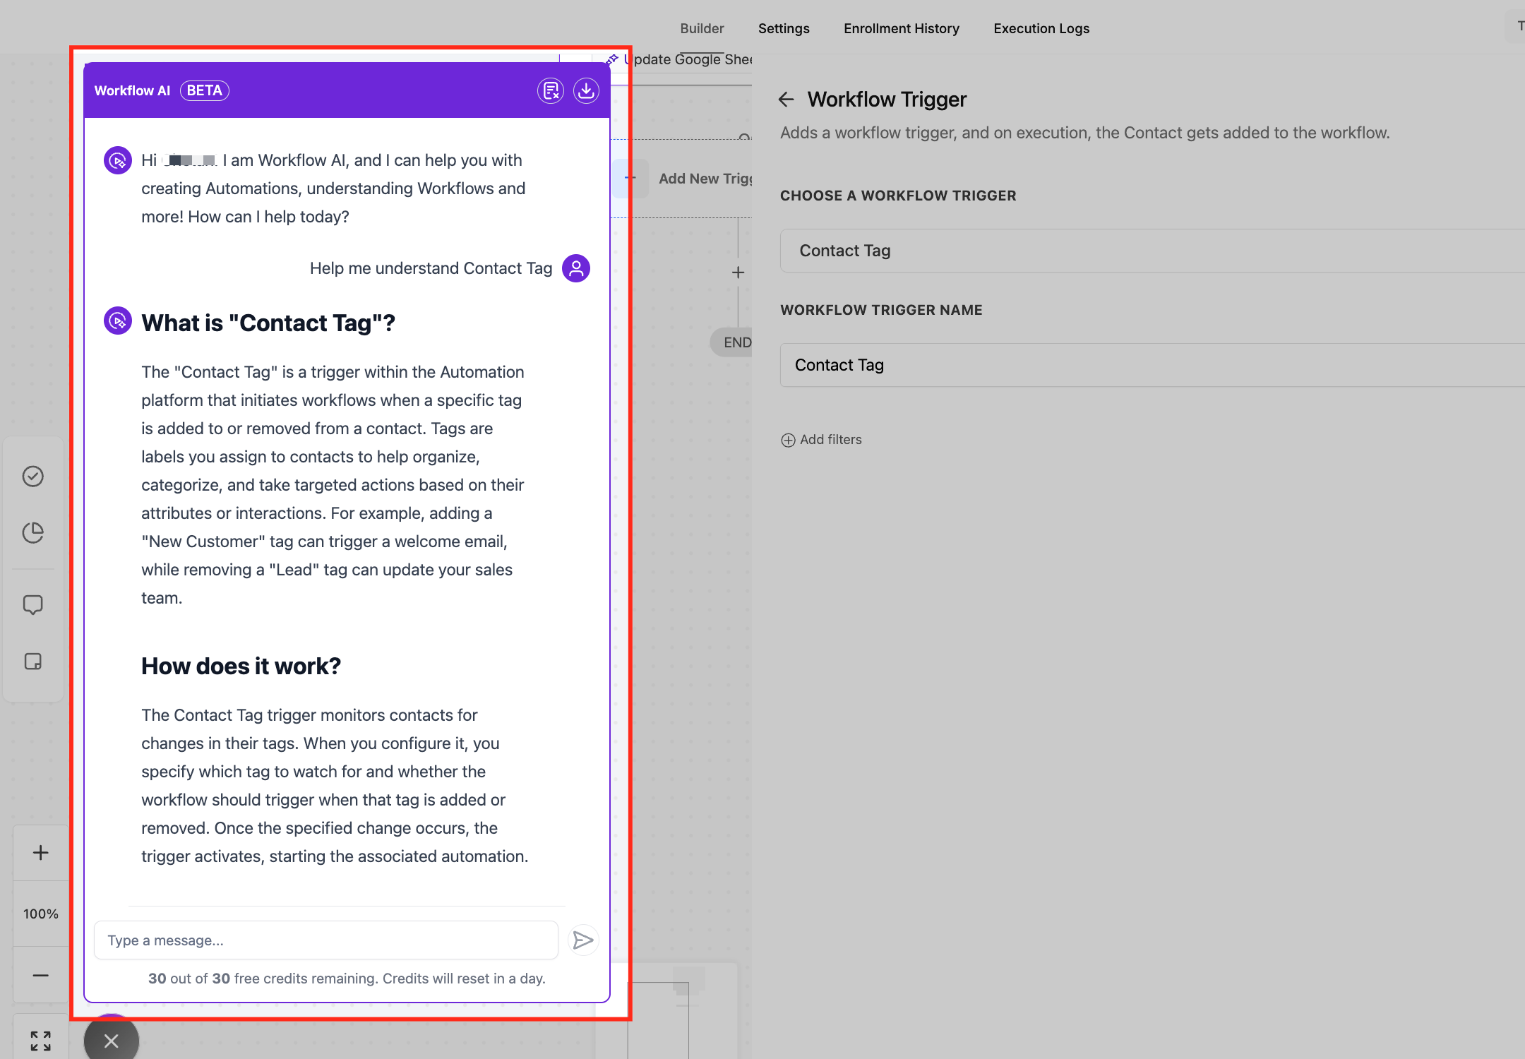Click the download chat icon in Workflow AI header
This screenshot has width=1525, height=1059.
pos(586,90)
